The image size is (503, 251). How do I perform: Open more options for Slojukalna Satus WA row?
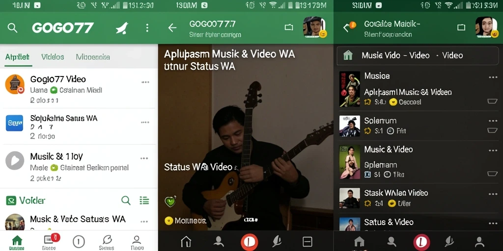pyautogui.click(x=145, y=122)
